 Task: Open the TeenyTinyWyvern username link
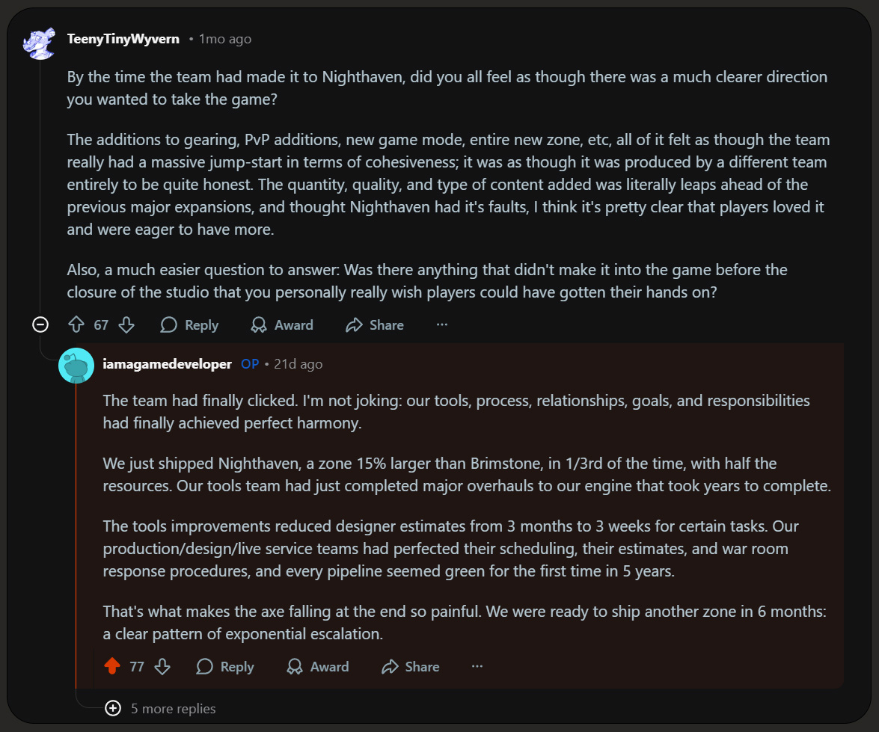point(123,39)
